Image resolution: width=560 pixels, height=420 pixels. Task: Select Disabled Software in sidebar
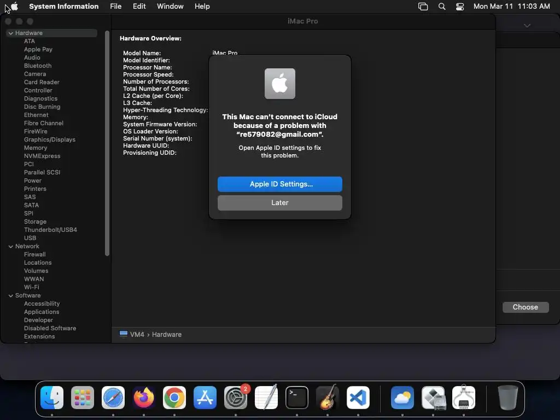[50, 328]
